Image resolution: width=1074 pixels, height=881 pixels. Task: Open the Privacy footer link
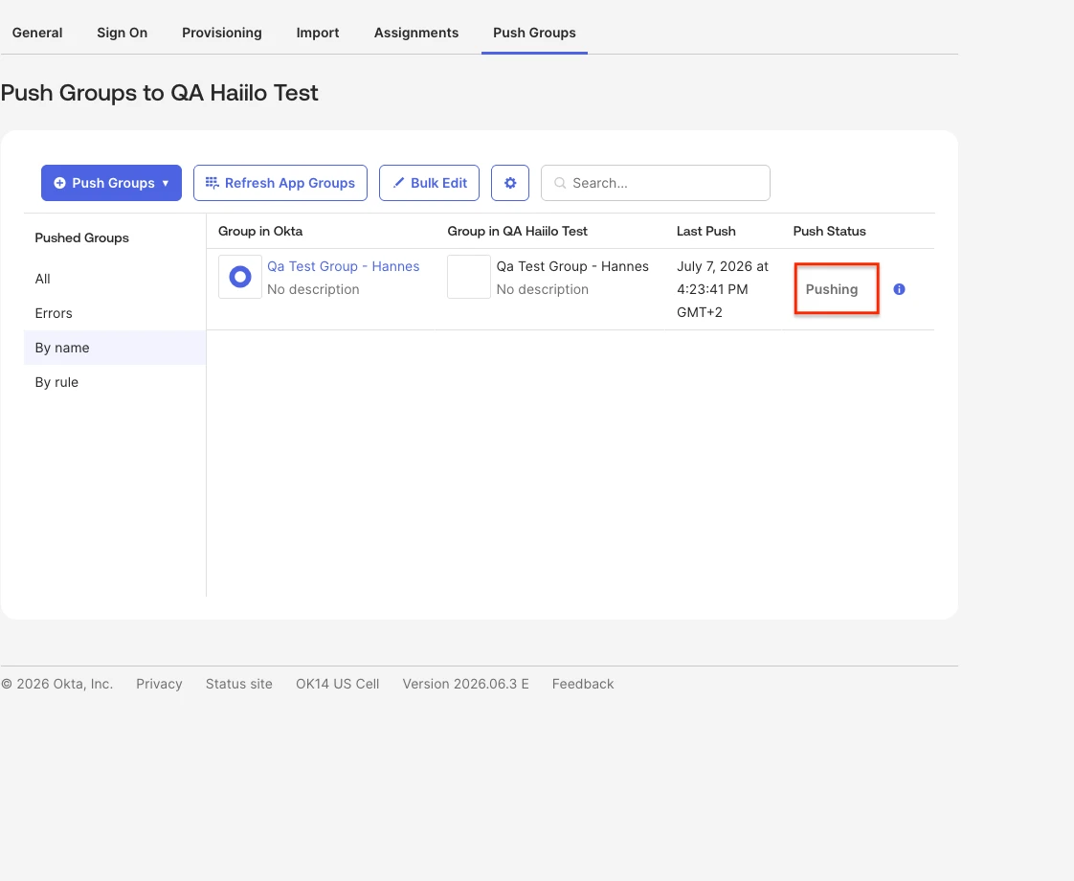(159, 684)
